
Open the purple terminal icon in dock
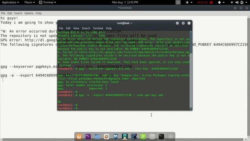(x=88, y=137)
